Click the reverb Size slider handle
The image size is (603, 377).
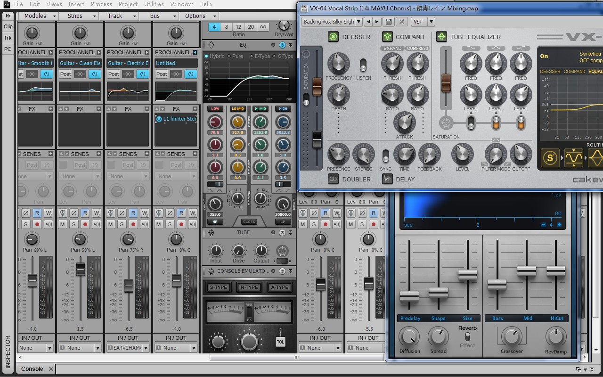[467, 274]
